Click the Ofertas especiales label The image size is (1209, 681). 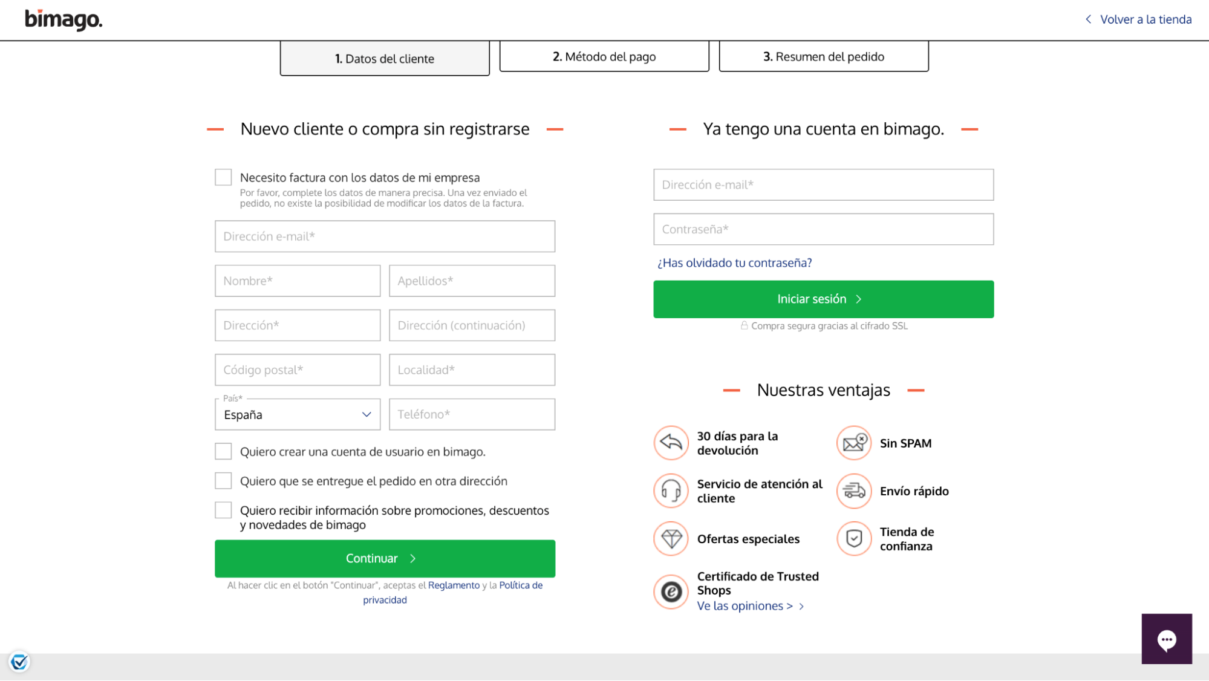(x=748, y=539)
